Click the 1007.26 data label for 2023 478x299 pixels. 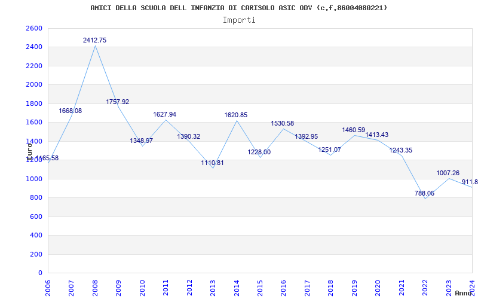click(448, 173)
